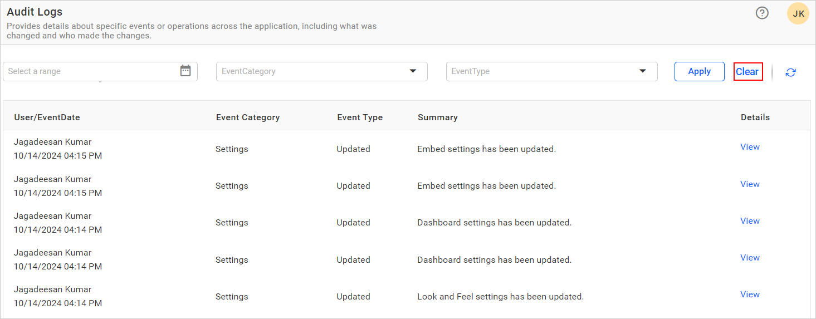The image size is (816, 319).
Task: Open the help question mark icon
Action: coord(761,13)
